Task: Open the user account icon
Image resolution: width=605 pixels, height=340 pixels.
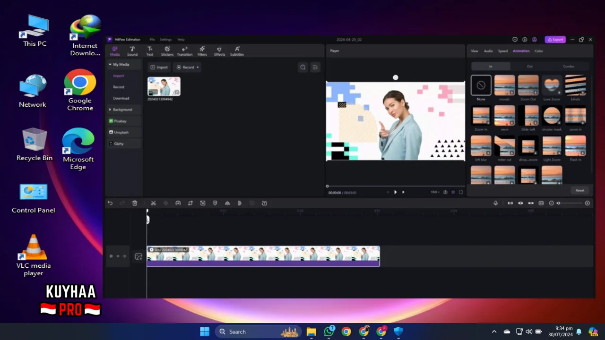Action: pyautogui.click(x=535, y=40)
